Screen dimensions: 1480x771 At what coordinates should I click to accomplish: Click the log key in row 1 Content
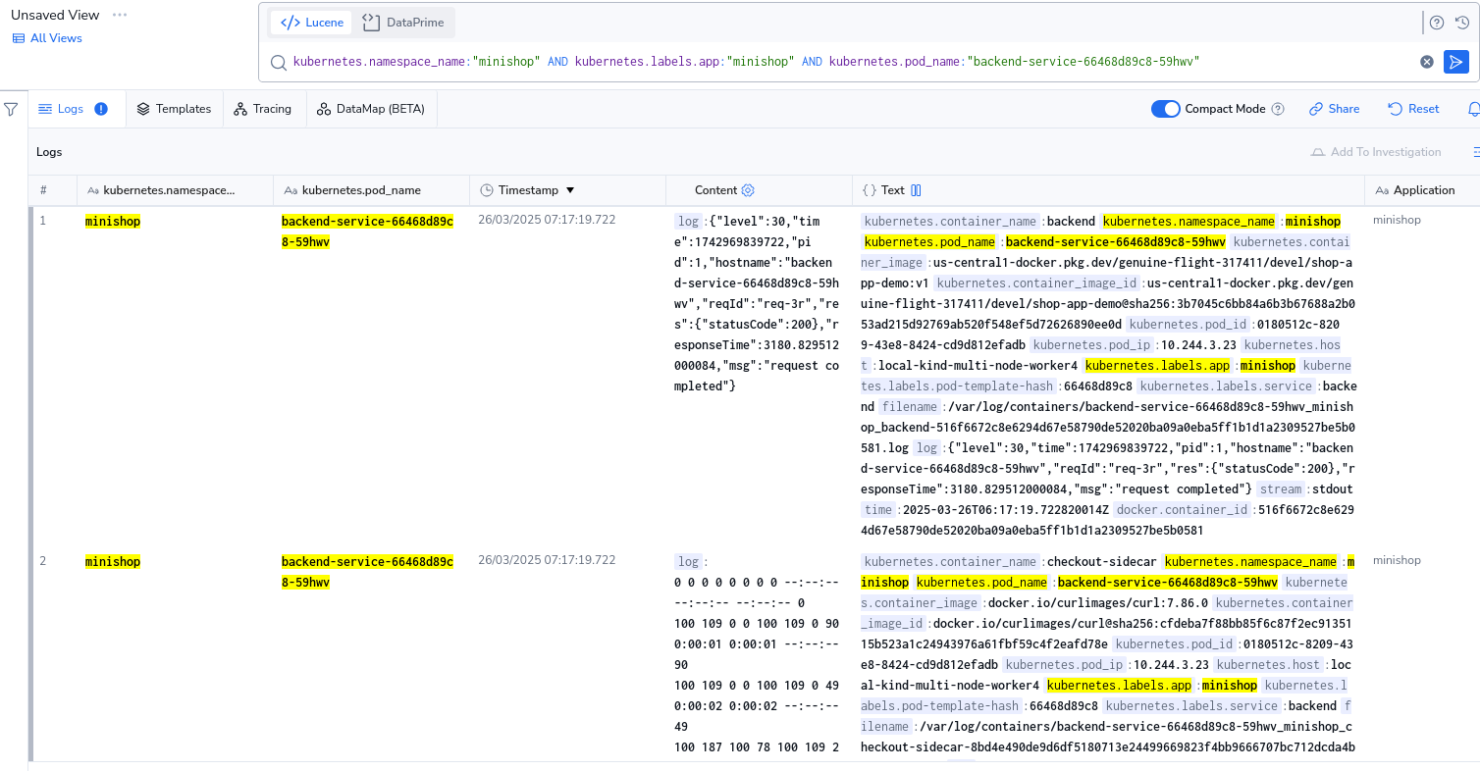pos(688,222)
